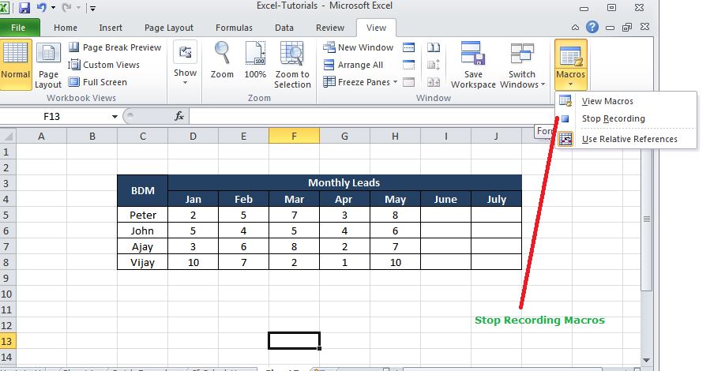The width and height of the screenshot is (710, 371).
Task: Click Ajay's Mar value 8
Action: pyautogui.click(x=294, y=246)
